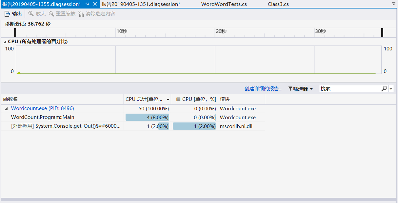The height and width of the screenshot is (203, 398).
Task: Click the 重置缩放 reset zoom button
Action: tap(62, 14)
